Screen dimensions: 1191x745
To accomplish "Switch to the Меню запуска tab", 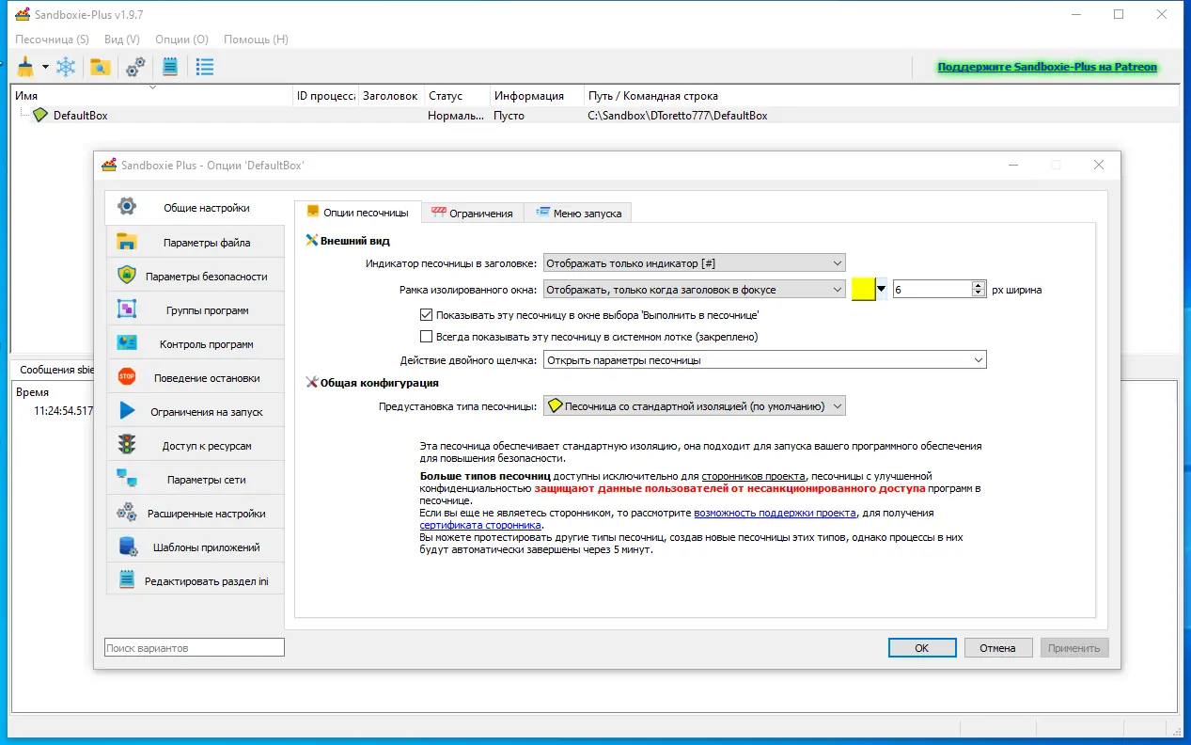I will pos(578,213).
